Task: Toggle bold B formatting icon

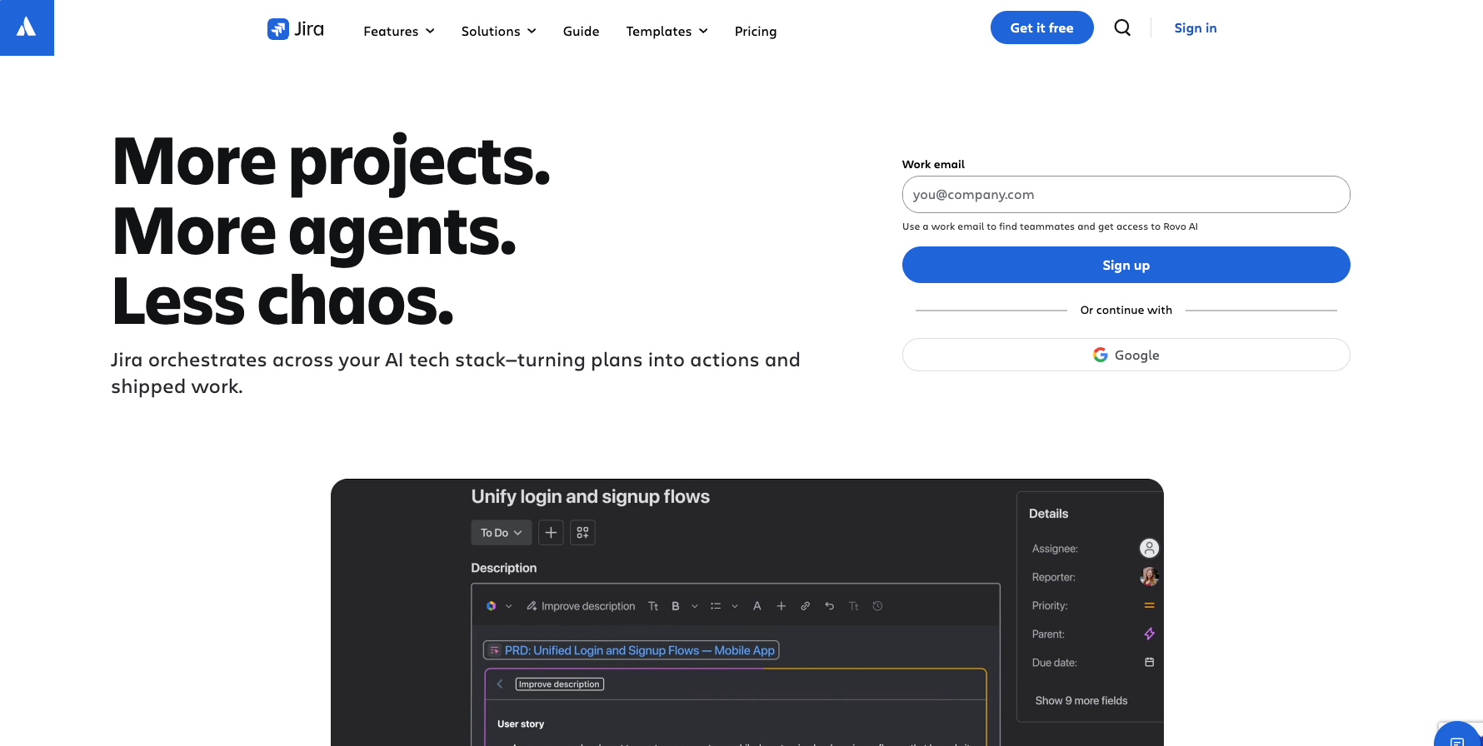Action: point(676,606)
